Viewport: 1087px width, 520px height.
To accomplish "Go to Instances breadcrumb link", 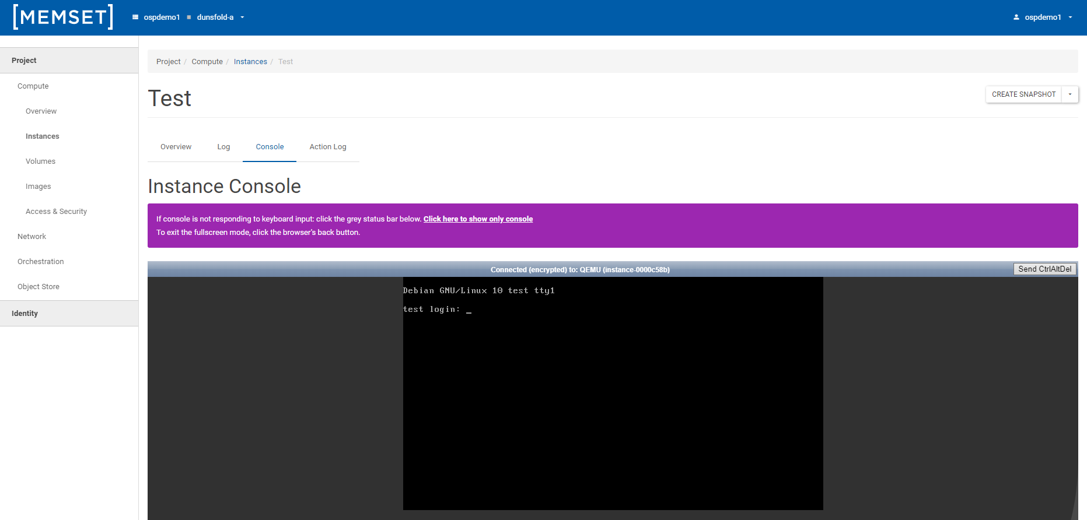I will 250,62.
